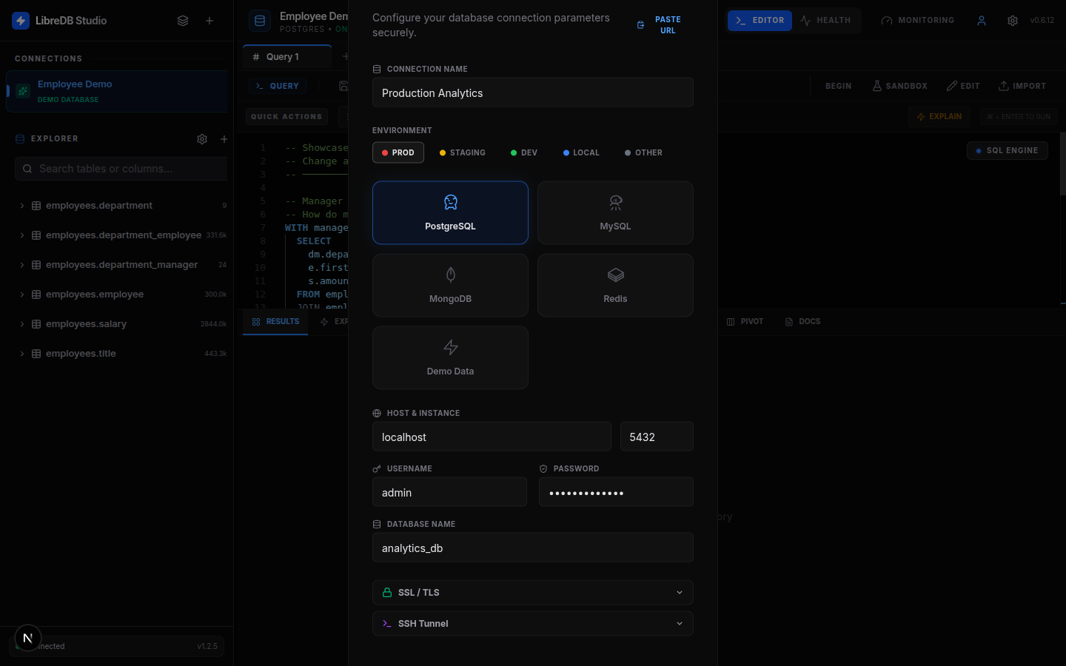This screenshot has width=1066, height=666.
Task: Click the Employee Demo database icon in header
Action: [x=260, y=21]
